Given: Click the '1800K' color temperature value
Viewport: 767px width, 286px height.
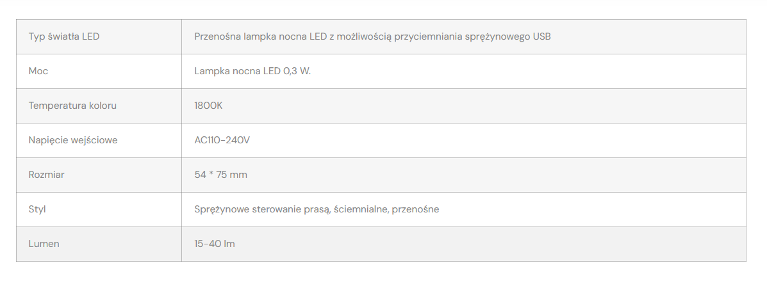Looking at the screenshot, I should tap(208, 106).
